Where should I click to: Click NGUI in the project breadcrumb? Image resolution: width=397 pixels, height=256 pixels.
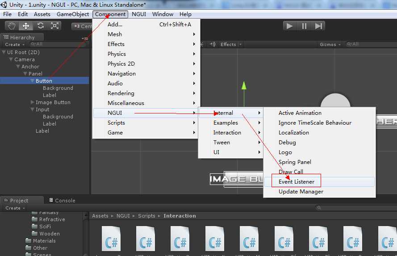(123, 216)
